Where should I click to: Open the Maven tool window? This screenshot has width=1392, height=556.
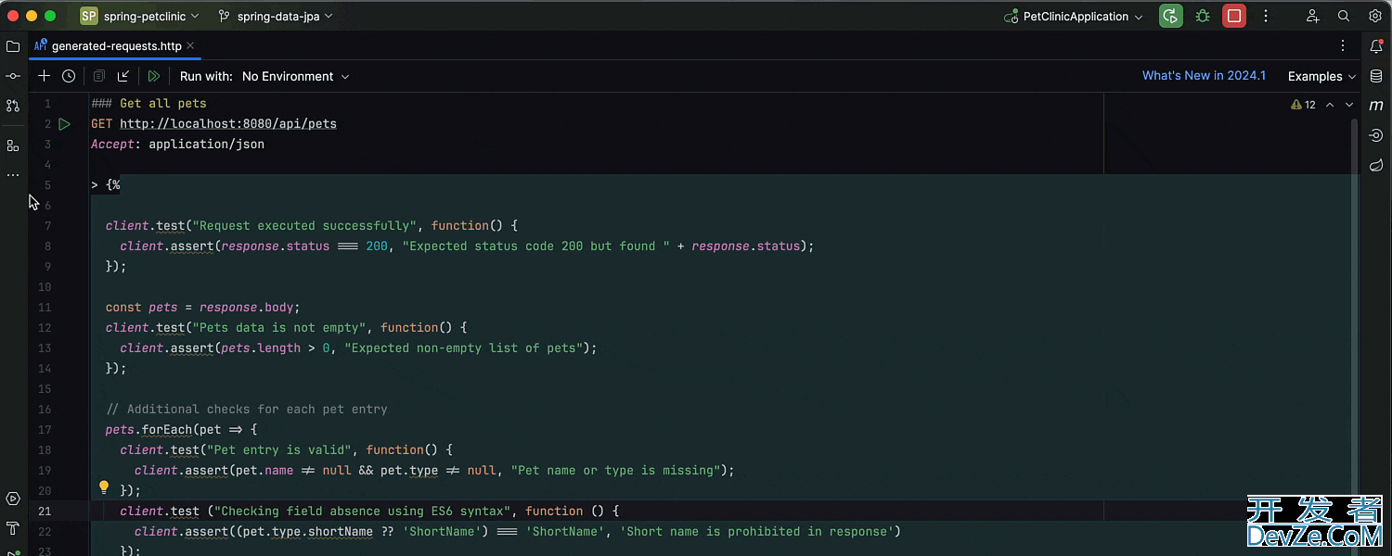click(1376, 106)
